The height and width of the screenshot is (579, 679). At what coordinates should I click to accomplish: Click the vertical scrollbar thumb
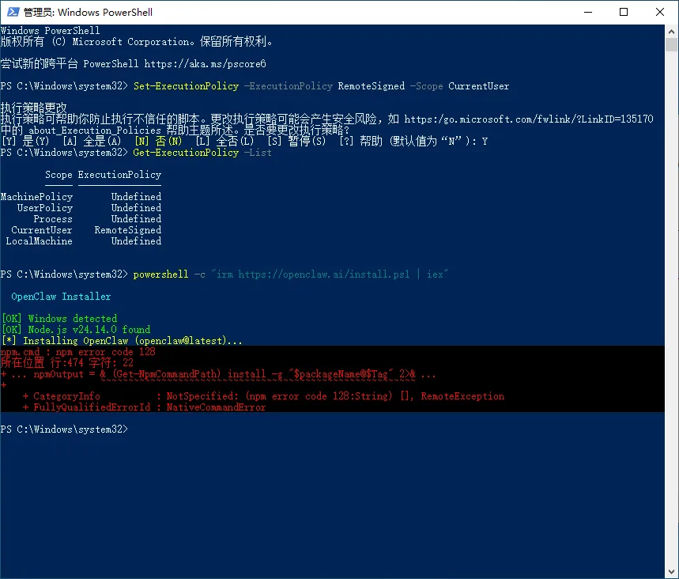(x=671, y=44)
